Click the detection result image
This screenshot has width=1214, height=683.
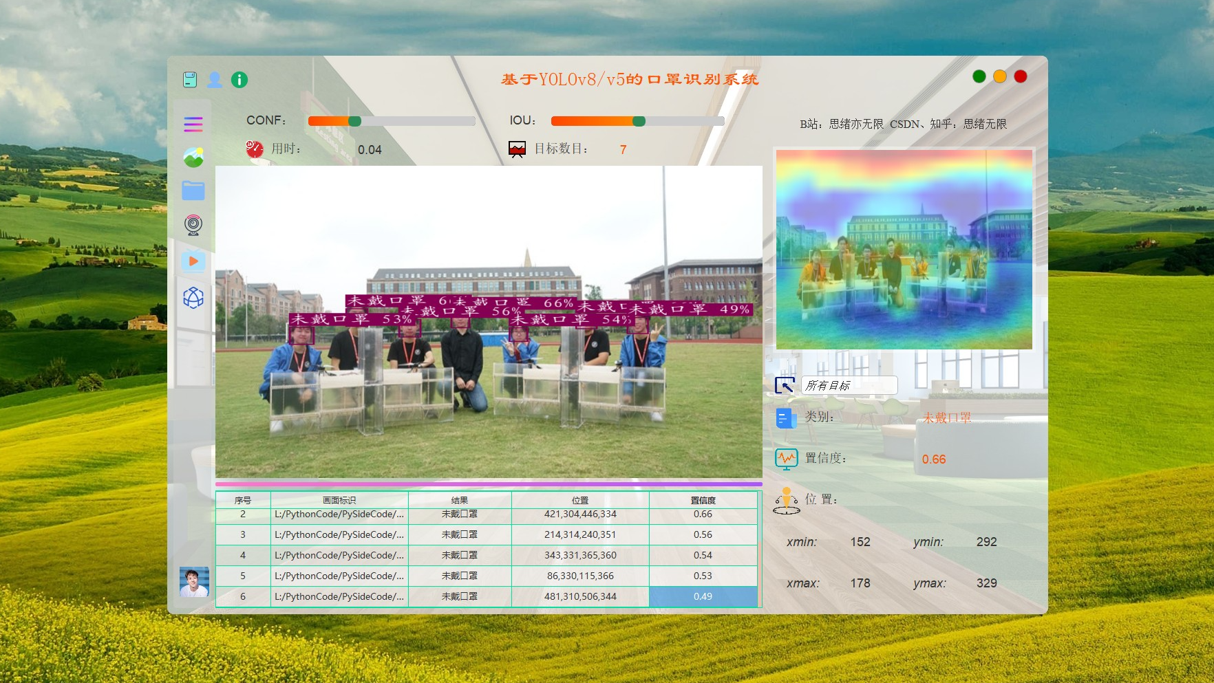click(x=489, y=322)
